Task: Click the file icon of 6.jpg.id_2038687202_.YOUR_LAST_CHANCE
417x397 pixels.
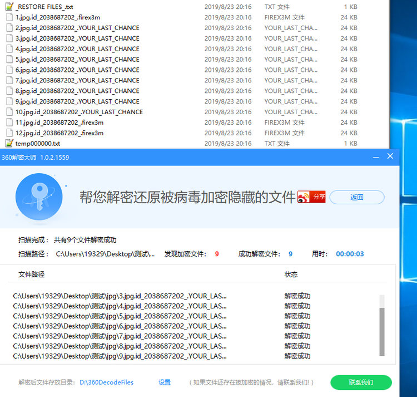Action: tap(9, 70)
